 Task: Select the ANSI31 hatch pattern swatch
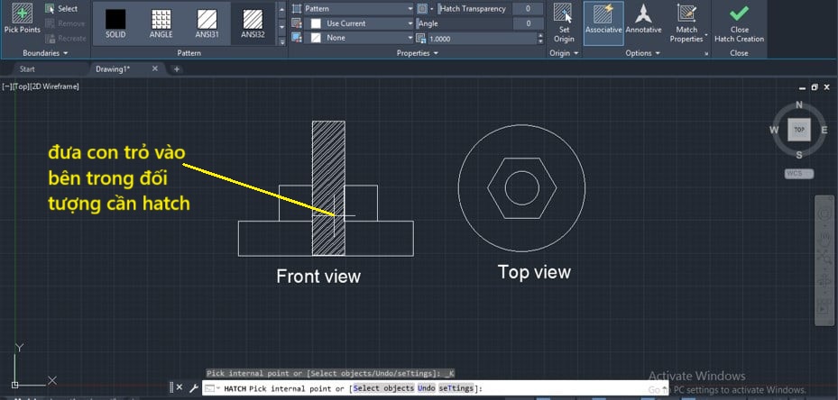(x=207, y=23)
